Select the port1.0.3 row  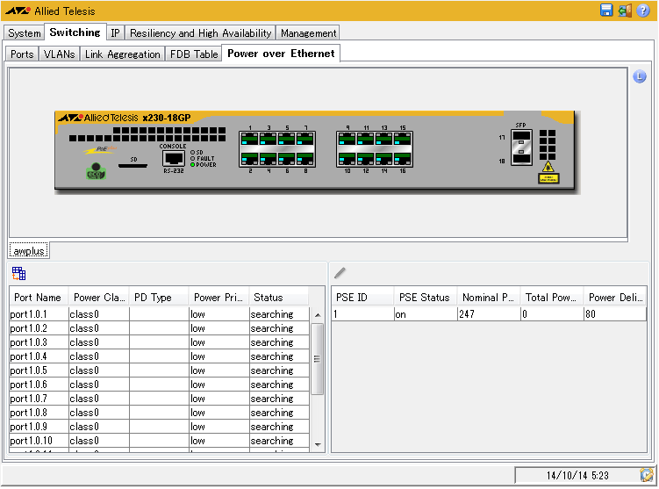[160, 342]
